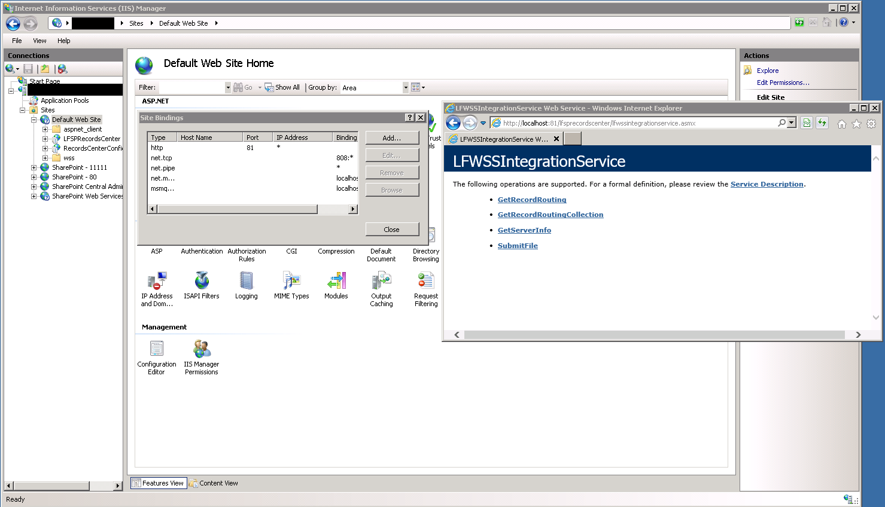Image resolution: width=885 pixels, height=507 pixels.
Task: Open the GetRecordRouting operation link
Action: tap(532, 200)
